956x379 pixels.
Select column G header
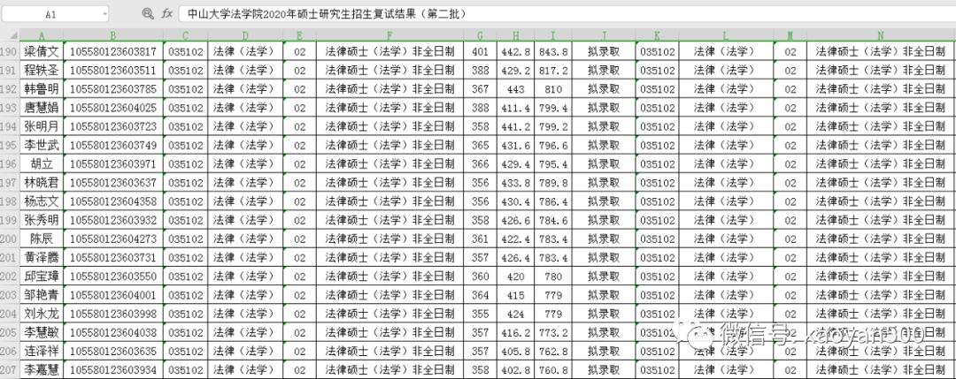[481, 36]
